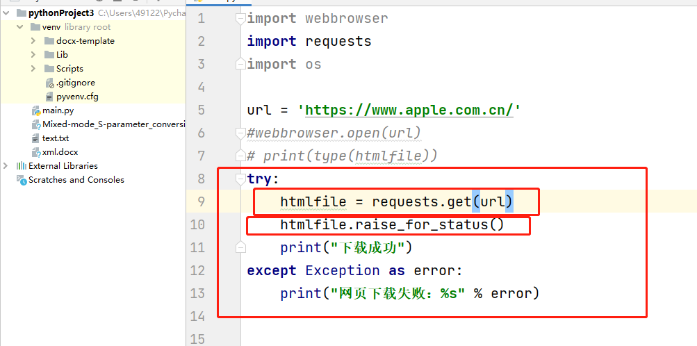Screen dimensions: 697x346
Task: Select the main.py file label
Action: [x=58, y=110]
